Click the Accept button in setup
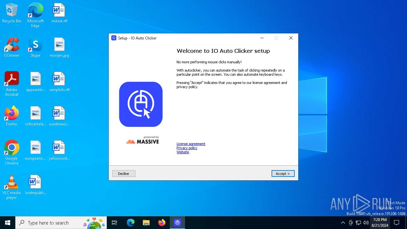Image resolution: width=407 pixels, height=229 pixels. pyautogui.click(x=283, y=174)
